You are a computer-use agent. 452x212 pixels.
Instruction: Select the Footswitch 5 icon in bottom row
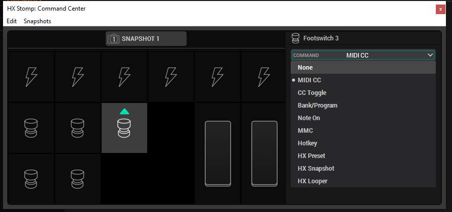pyautogui.click(x=77, y=179)
